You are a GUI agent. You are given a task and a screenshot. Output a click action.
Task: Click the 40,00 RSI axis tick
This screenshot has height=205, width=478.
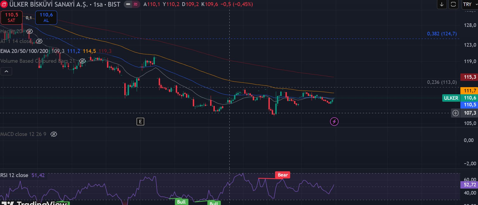coord(470,193)
